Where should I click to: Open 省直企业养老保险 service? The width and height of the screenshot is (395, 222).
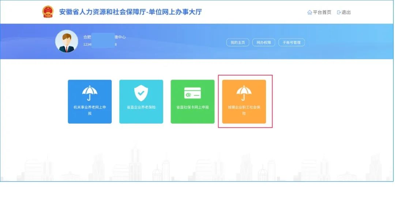tap(141, 102)
